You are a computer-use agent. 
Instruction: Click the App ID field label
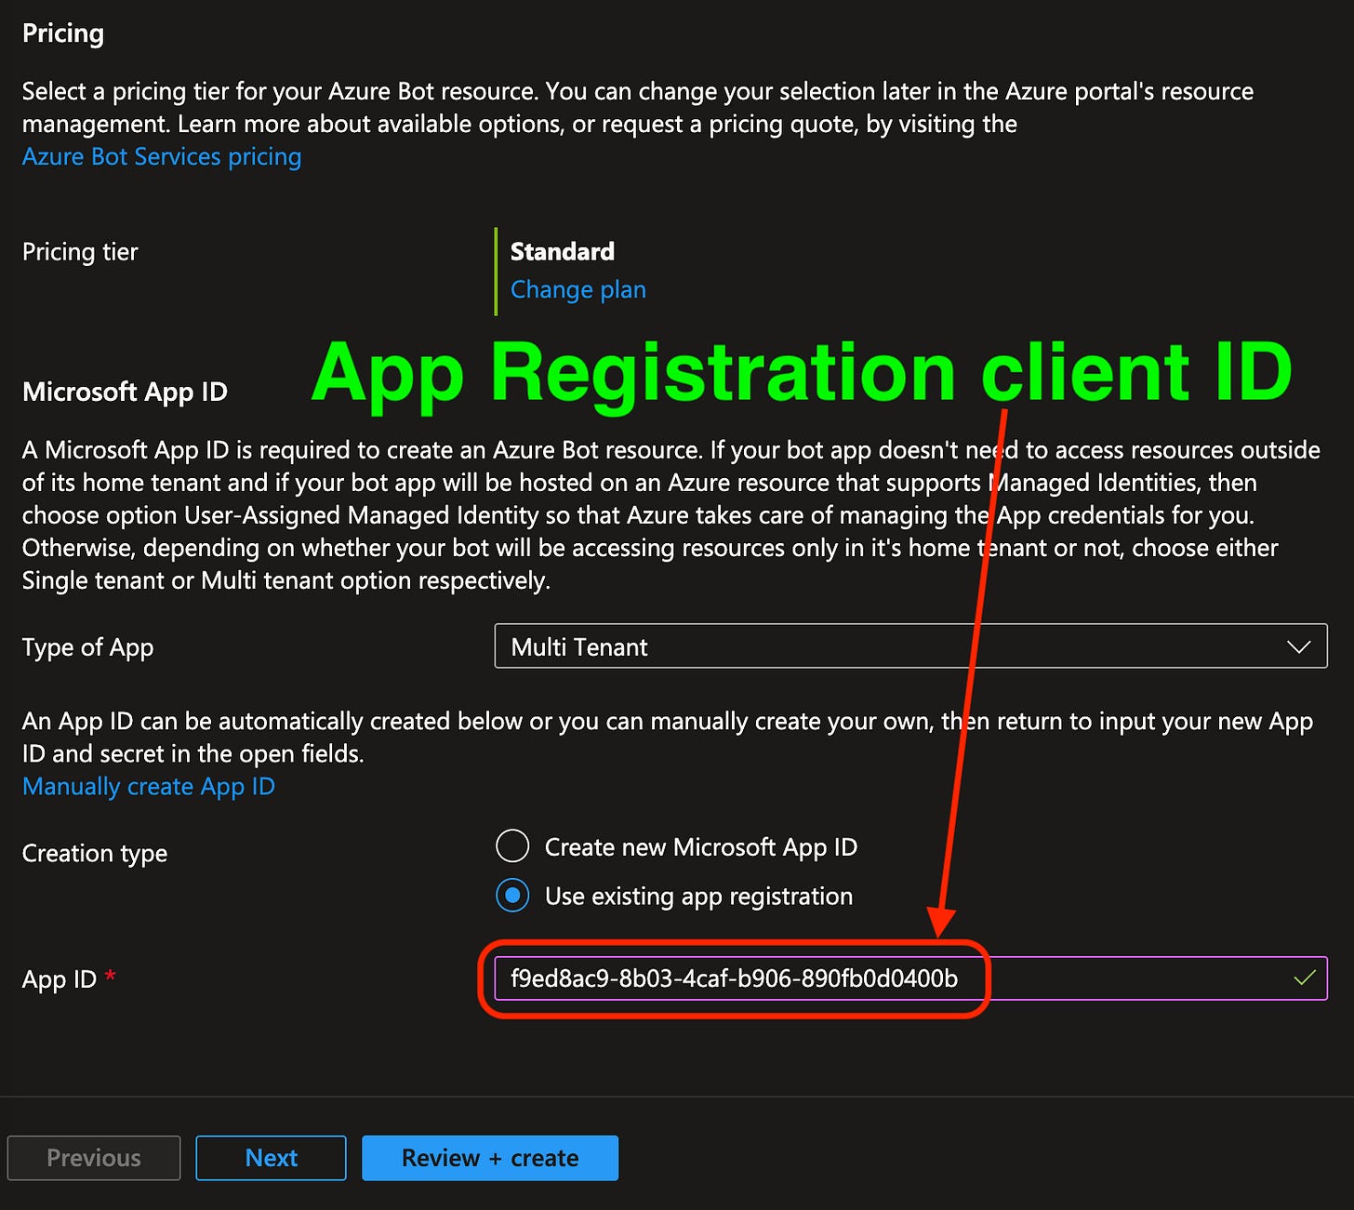point(60,979)
